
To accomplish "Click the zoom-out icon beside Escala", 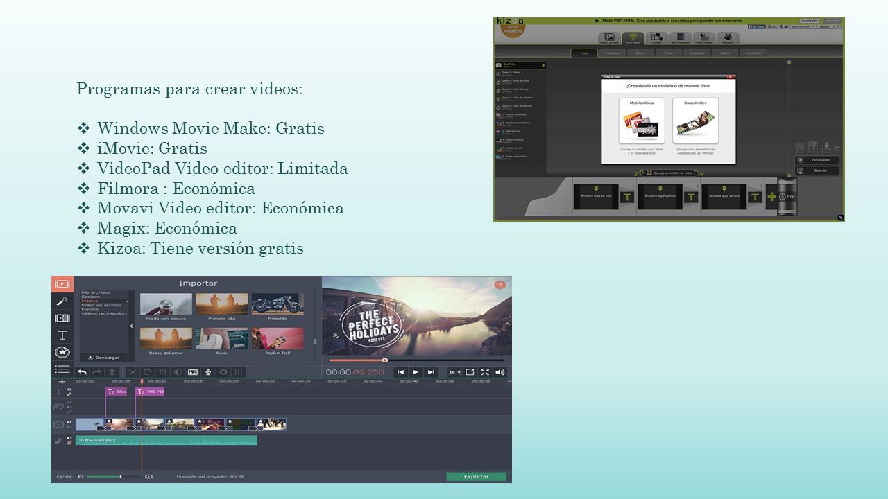I will point(80,477).
